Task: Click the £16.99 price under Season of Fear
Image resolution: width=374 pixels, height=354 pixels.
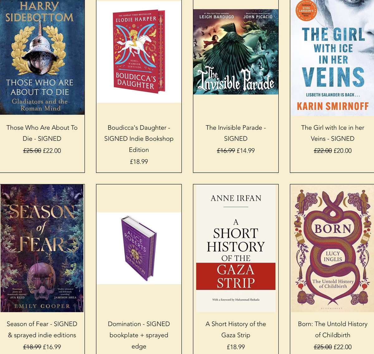Action: point(52,347)
